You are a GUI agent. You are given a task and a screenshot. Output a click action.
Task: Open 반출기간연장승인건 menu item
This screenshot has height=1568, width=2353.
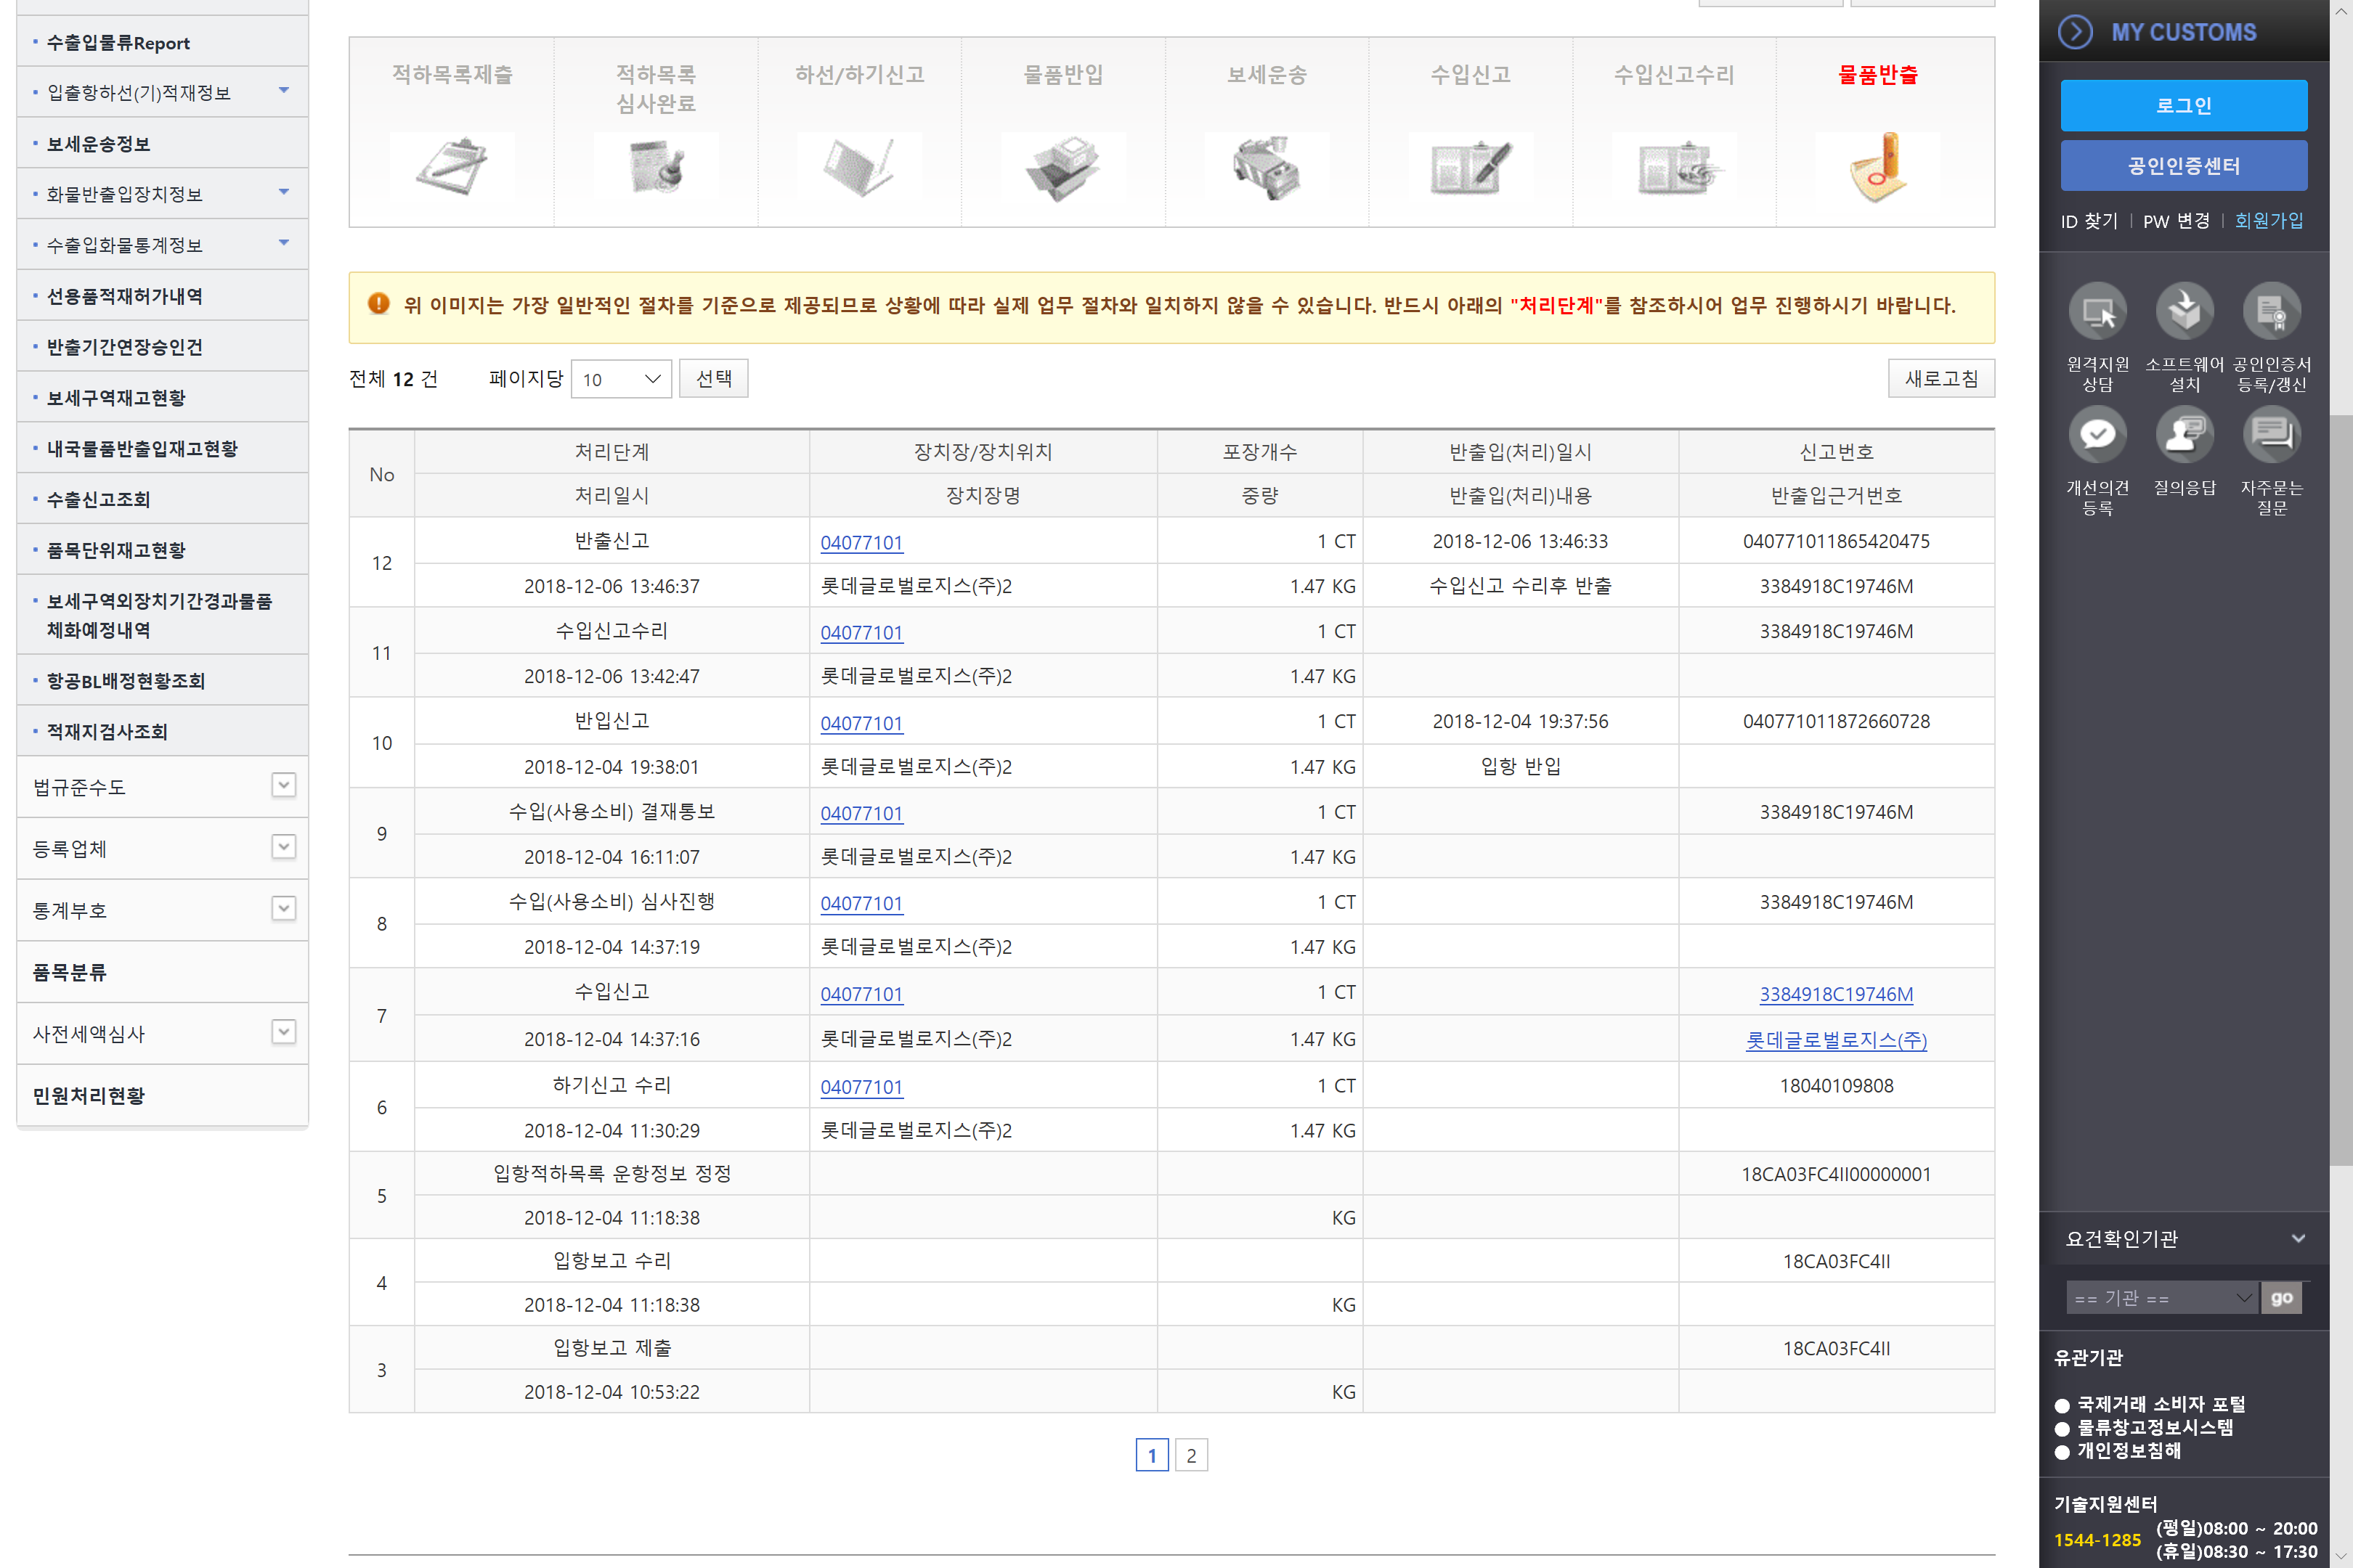(124, 347)
